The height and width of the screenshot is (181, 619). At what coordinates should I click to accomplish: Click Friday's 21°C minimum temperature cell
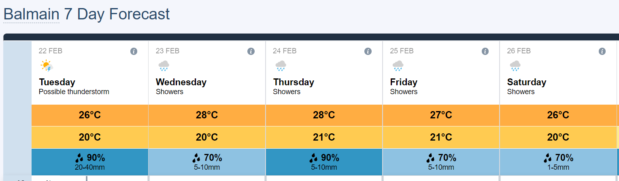tap(441, 137)
